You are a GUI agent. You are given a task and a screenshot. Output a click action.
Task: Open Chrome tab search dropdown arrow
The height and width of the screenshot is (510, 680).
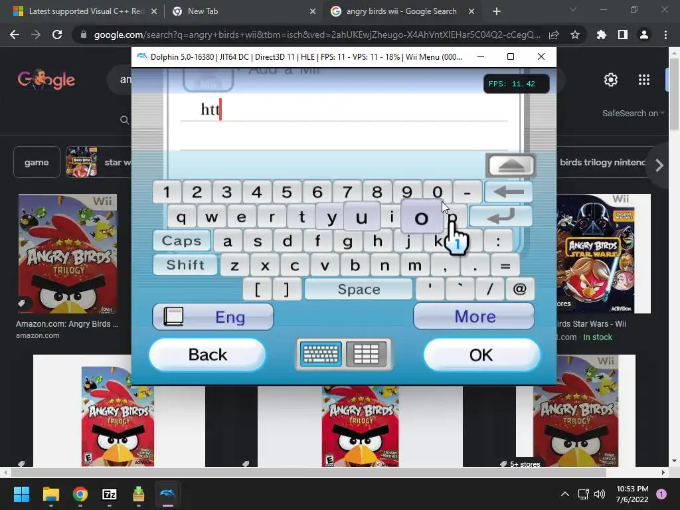coord(573,9)
